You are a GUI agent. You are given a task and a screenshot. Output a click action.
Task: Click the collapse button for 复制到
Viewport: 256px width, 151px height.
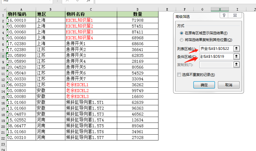click(x=236, y=65)
